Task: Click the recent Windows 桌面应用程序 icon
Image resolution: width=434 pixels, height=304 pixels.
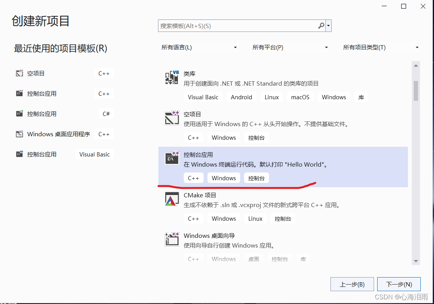Action: click(19, 134)
